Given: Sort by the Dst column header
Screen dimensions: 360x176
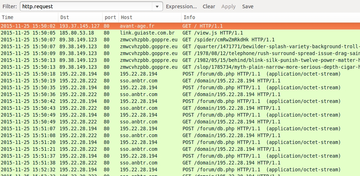Looking at the screenshot, I should pyautogui.click(x=80, y=17).
